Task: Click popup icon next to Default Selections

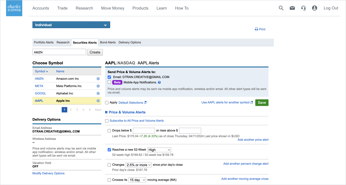Action: coord(145,103)
